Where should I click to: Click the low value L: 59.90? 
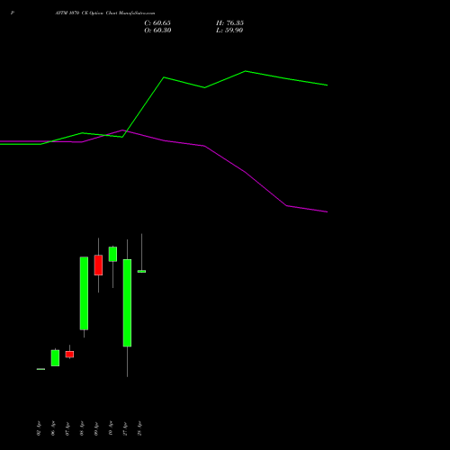[229, 31]
